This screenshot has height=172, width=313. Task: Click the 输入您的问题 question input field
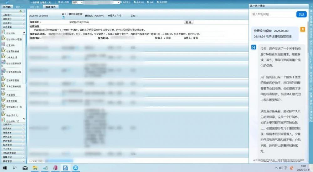point(273,14)
